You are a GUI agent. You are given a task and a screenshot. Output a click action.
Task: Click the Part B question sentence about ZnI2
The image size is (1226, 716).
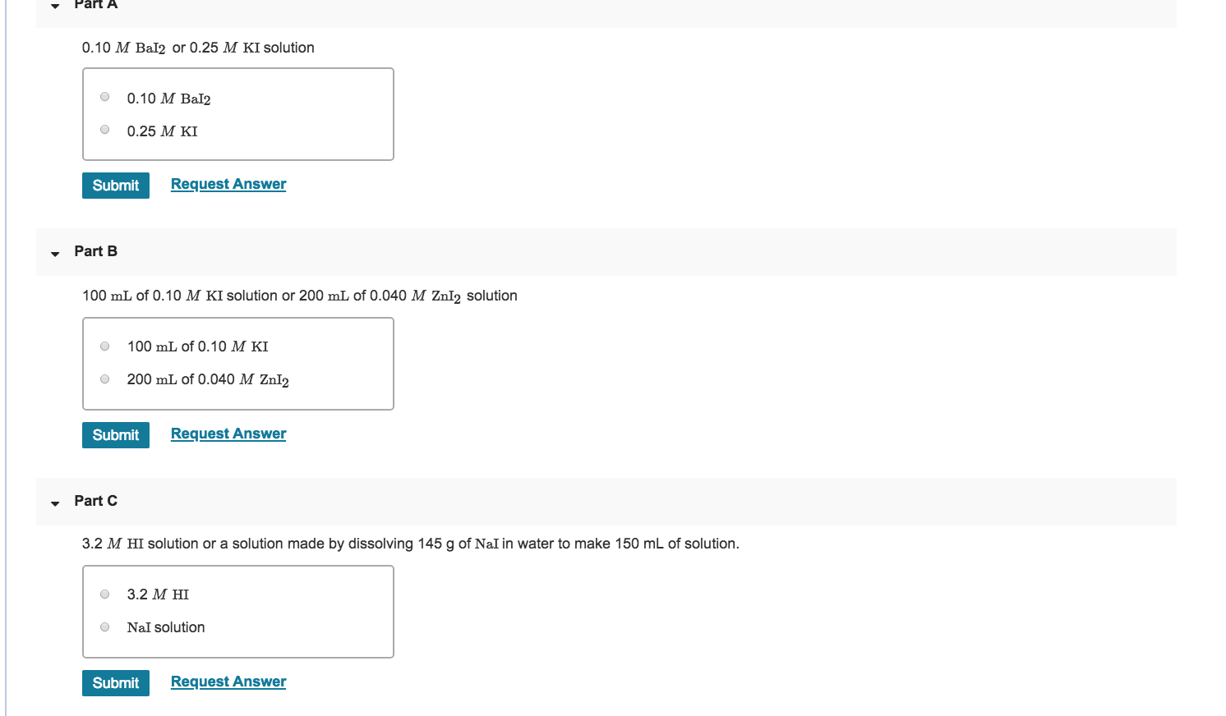[x=300, y=296]
